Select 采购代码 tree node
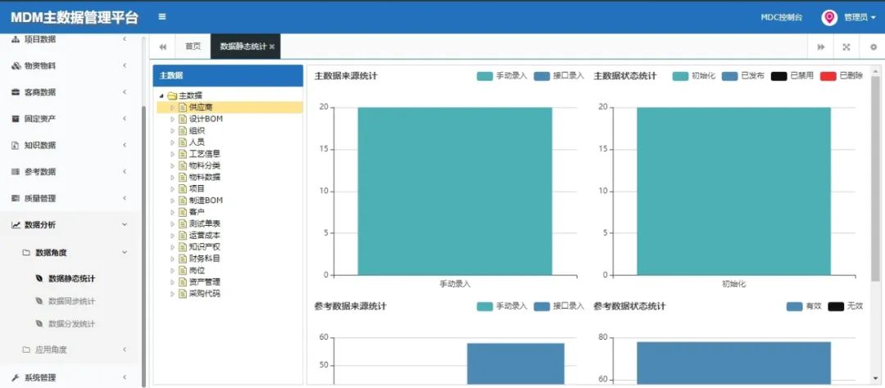The width and height of the screenshot is (885, 388). pyautogui.click(x=205, y=293)
